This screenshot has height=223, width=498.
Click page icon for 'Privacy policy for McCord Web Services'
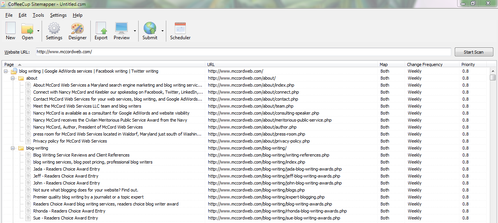coord(28,141)
